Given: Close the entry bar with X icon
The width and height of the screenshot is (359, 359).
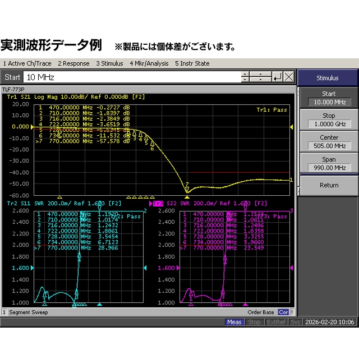Looking at the screenshot, I should click(289, 77).
